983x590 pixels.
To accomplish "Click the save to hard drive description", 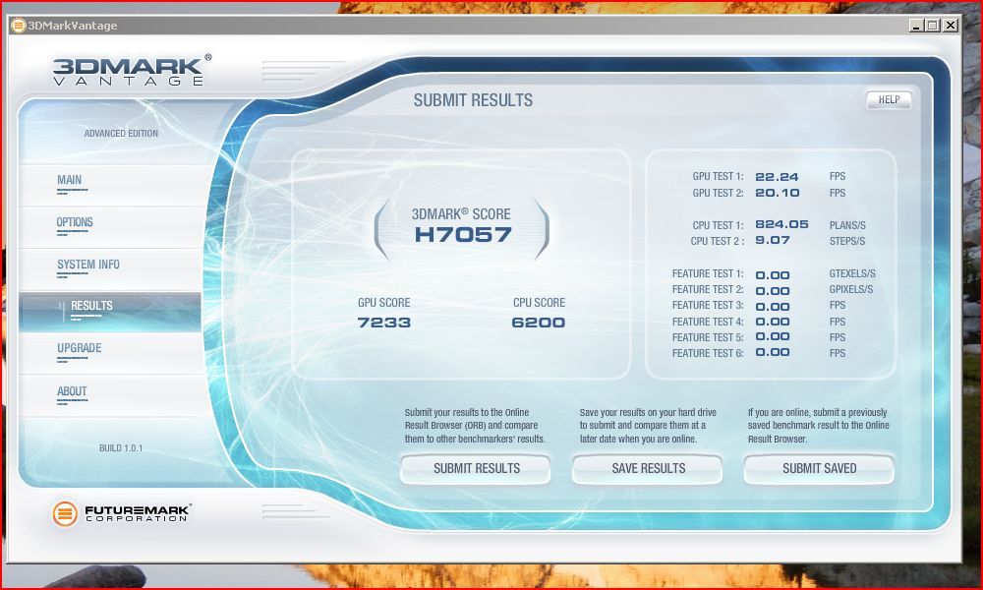I will tap(648, 426).
